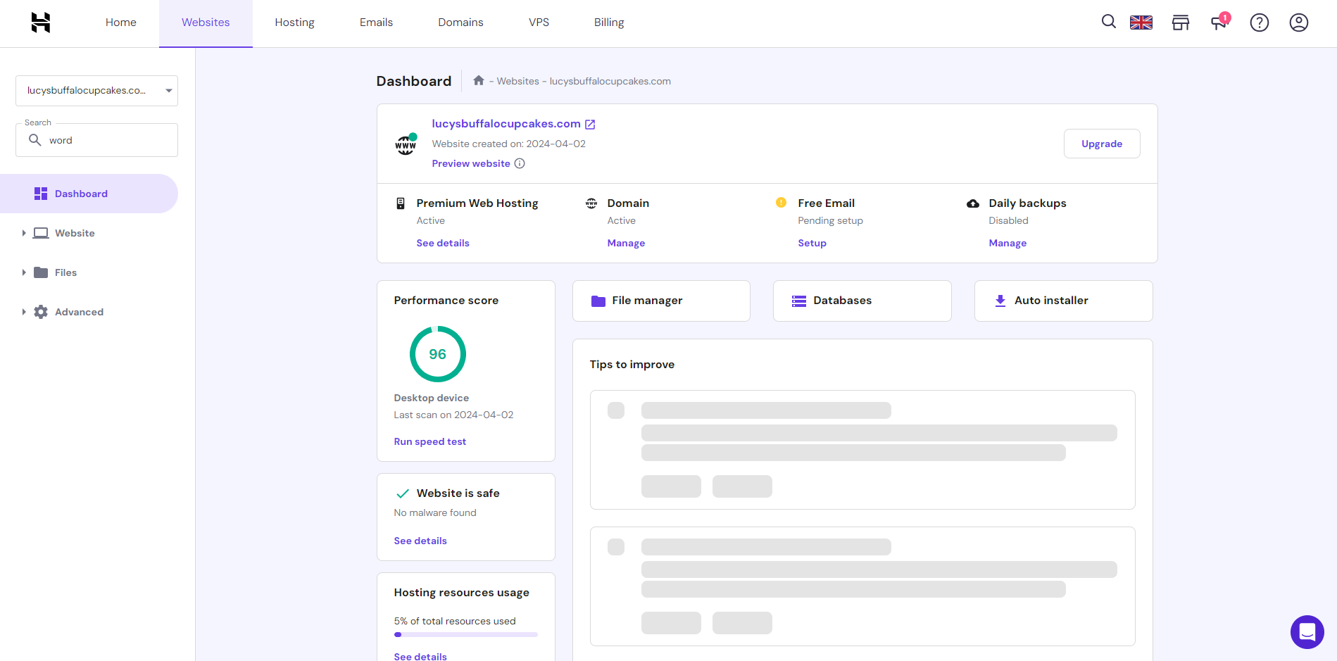Manage the Domain
The width and height of the screenshot is (1337, 661).
(626, 243)
